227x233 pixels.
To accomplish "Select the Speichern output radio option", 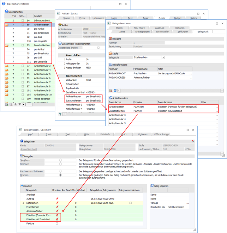I will (60, 160).
